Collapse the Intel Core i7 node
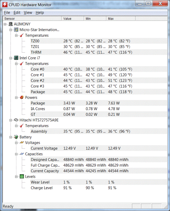Screen dimensions: 170x211 [x=11, y=58]
